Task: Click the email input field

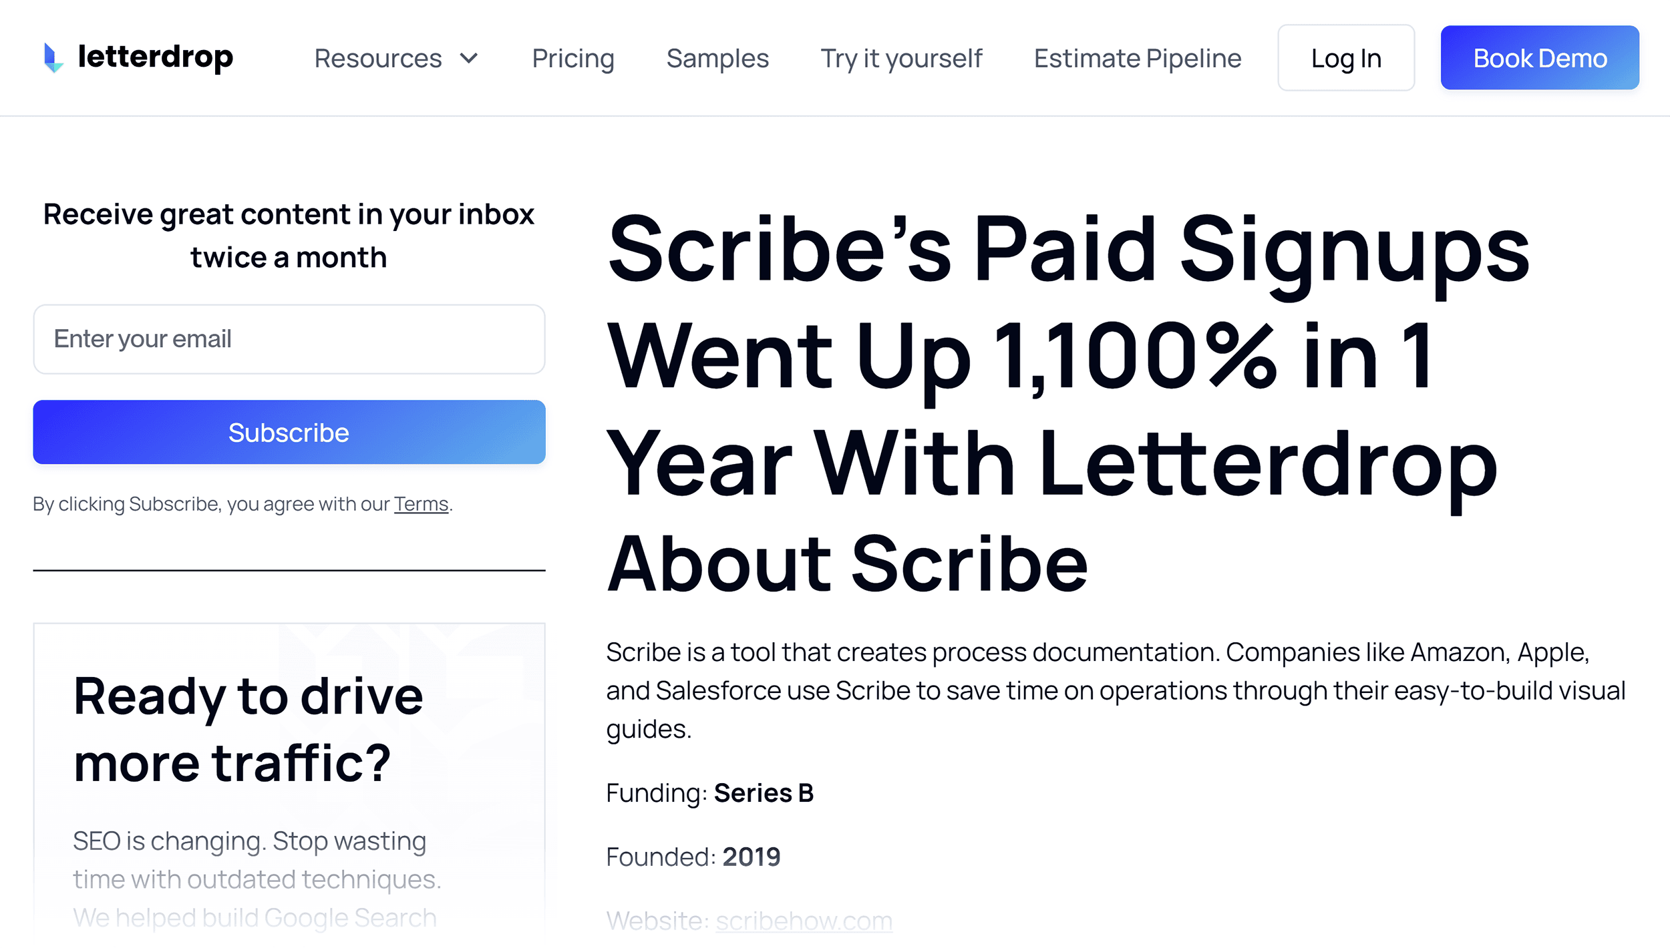Action: [289, 339]
